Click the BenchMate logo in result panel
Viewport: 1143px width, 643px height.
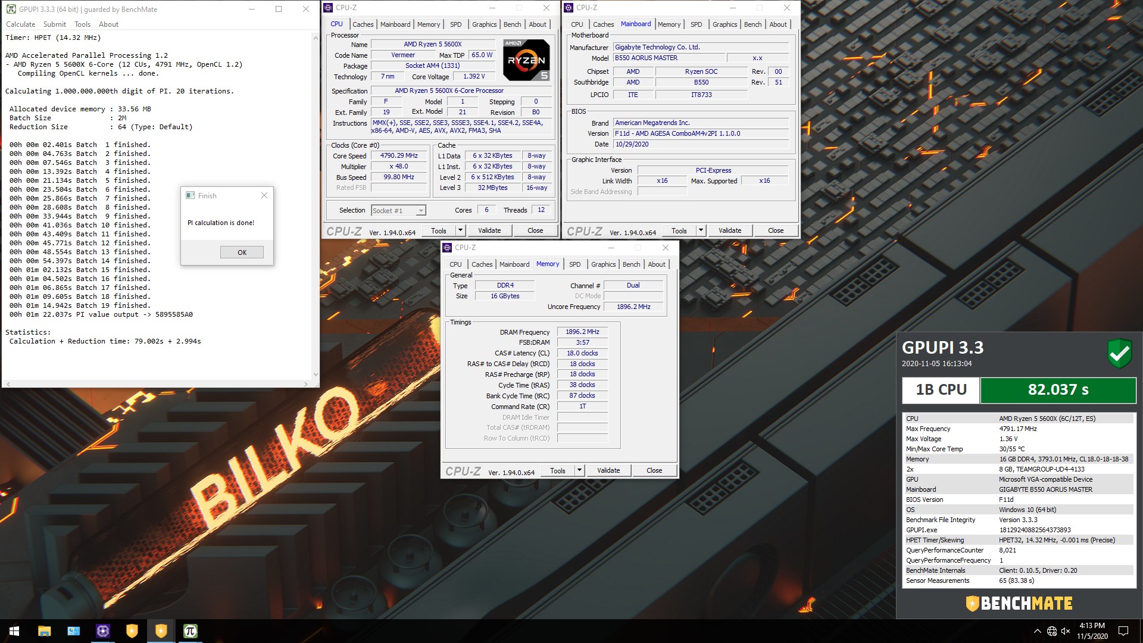click(x=1019, y=603)
